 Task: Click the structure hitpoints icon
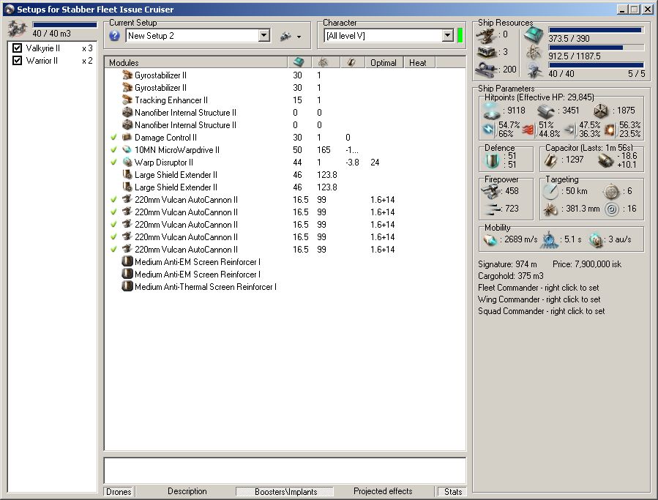(x=601, y=111)
